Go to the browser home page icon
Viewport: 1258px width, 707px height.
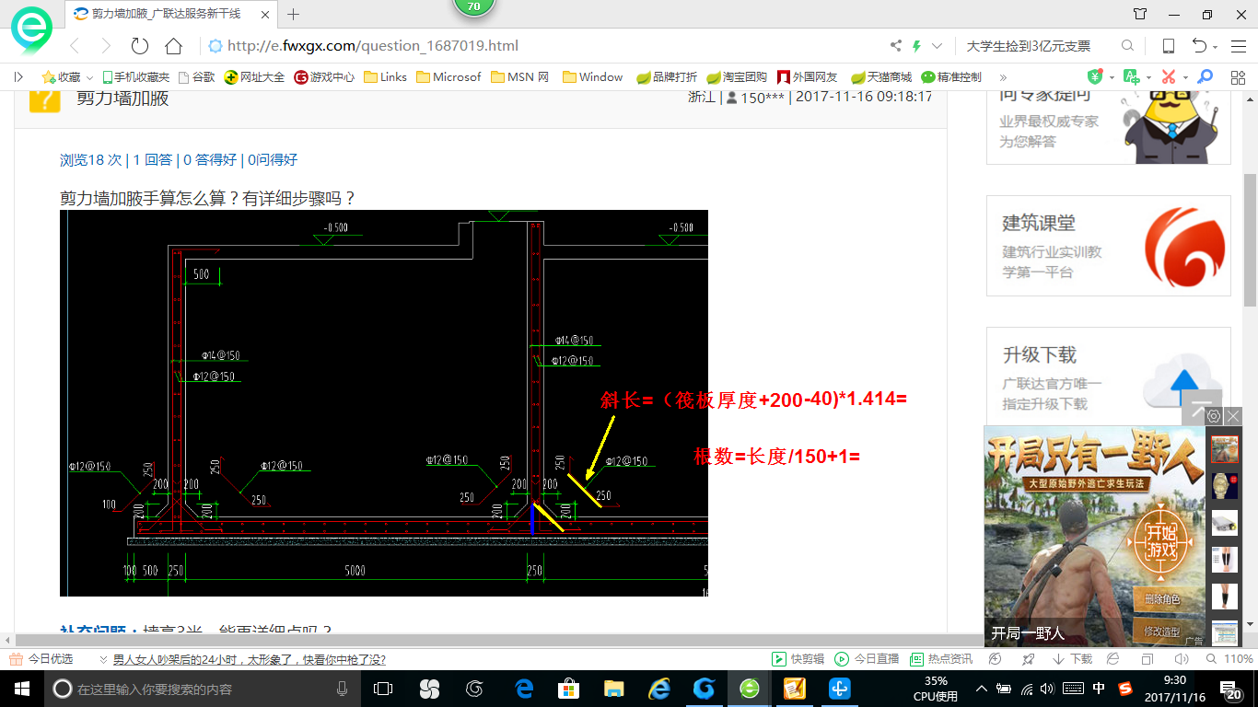click(173, 46)
